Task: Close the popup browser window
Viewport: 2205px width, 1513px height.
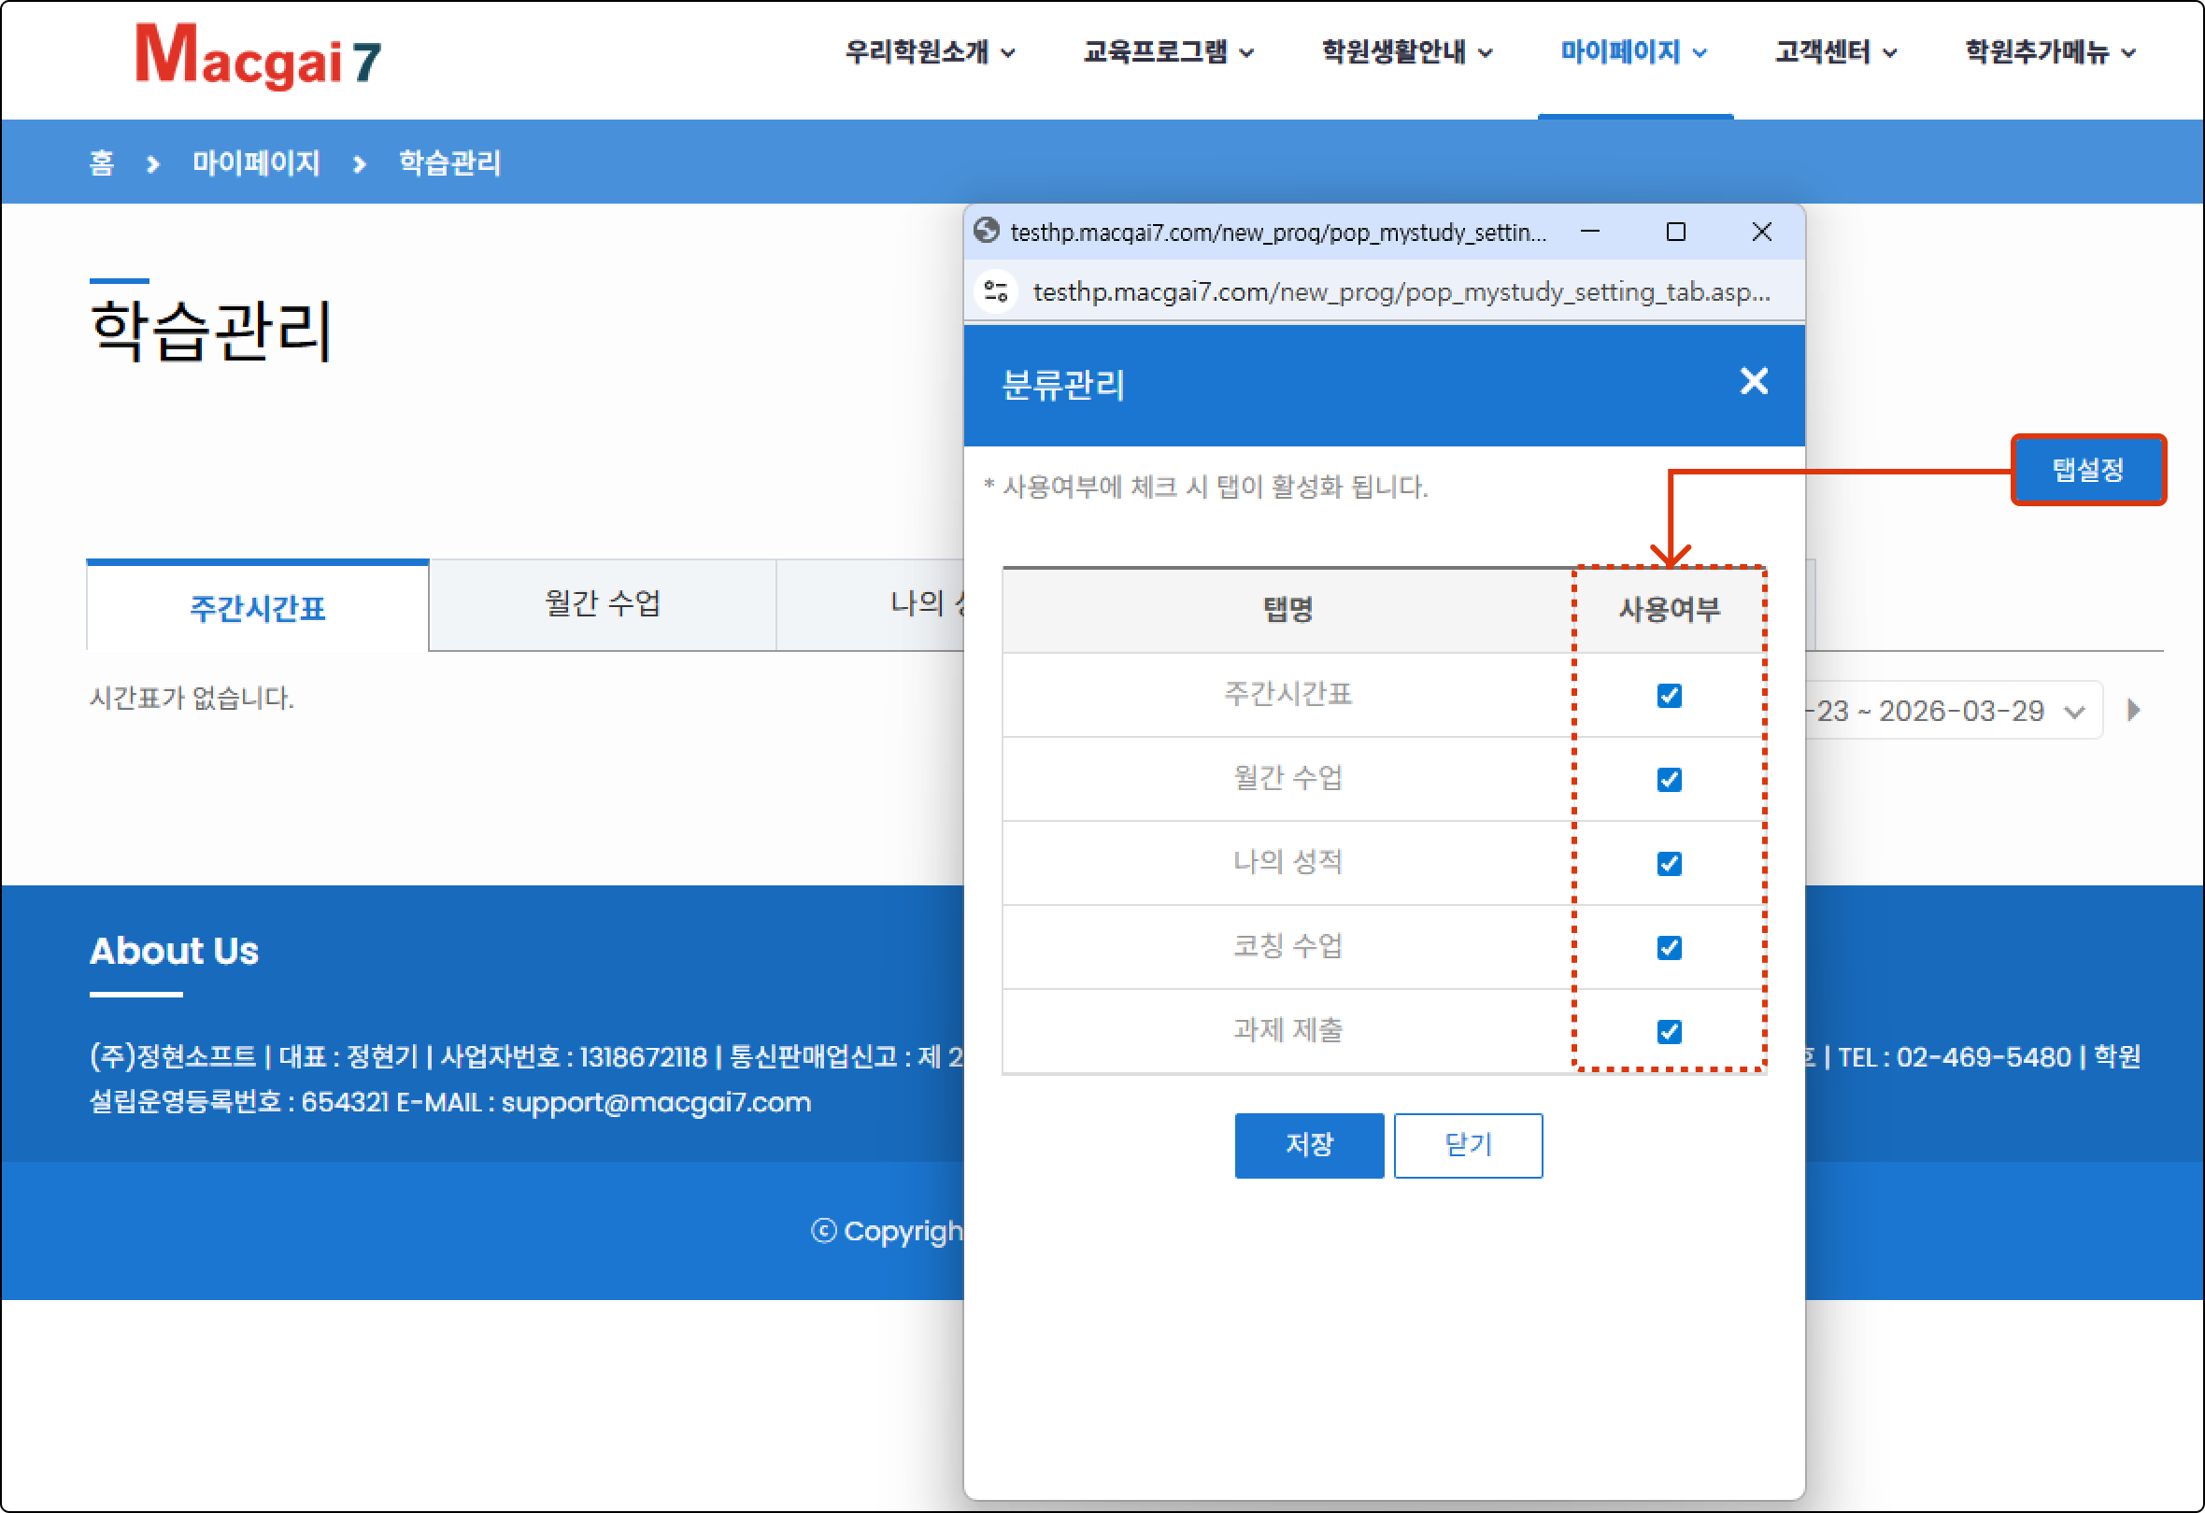Action: coord(1761,232)
